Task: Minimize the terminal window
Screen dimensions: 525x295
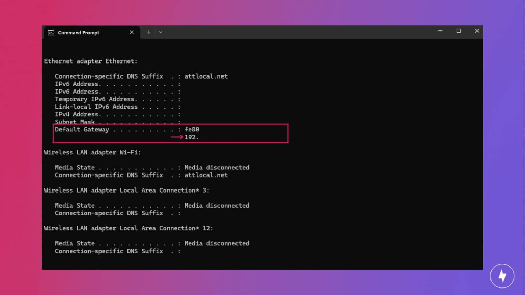Action: click(440, 31)
